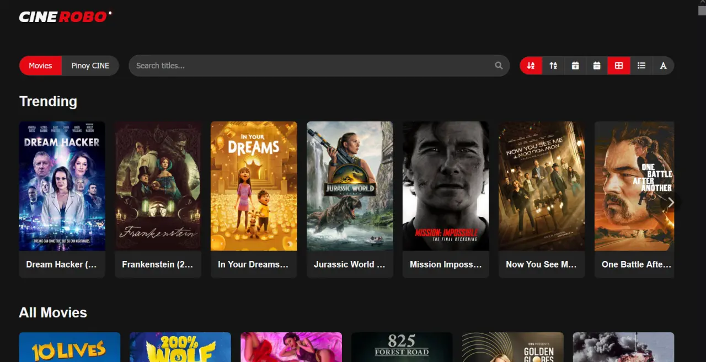Sort by newest date calendar-plus icon
The width and height of the screenshot is (706, 362).
click(x=575, y=66)
